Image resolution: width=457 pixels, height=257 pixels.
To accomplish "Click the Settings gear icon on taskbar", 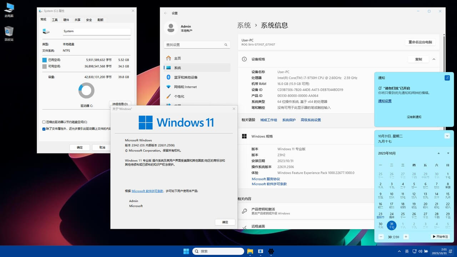I will click(x=271, y=251).
